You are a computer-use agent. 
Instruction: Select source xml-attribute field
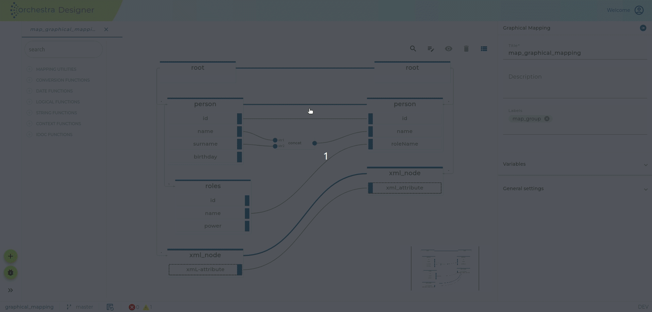click(205, 269)
